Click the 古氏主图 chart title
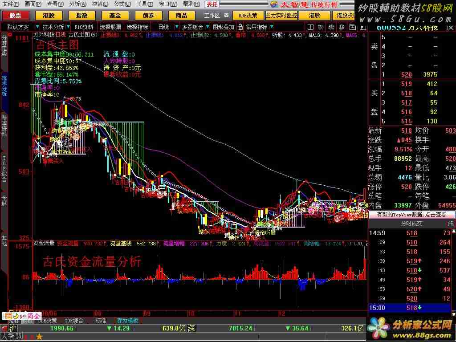The height and width of the screenshot is (342, 456). pyautogui.click(x=57, y=45)
